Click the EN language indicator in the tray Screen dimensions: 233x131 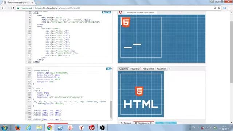(194, 127)
